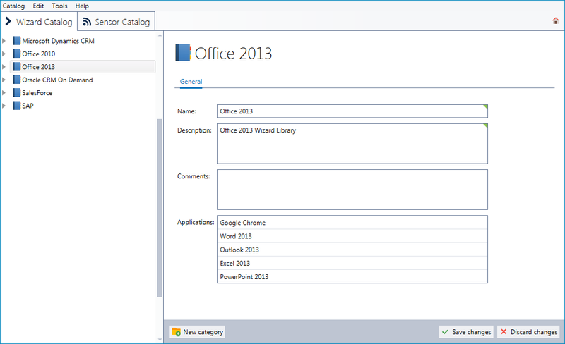This screenshot has width=565, height=344.
Task: Switch to the Sensor Catalog tab
Action: coord(117,22)
